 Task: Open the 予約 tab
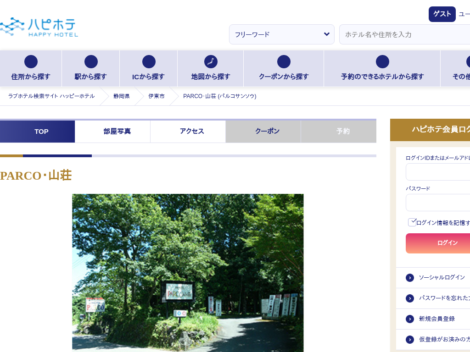pos(339,132)
